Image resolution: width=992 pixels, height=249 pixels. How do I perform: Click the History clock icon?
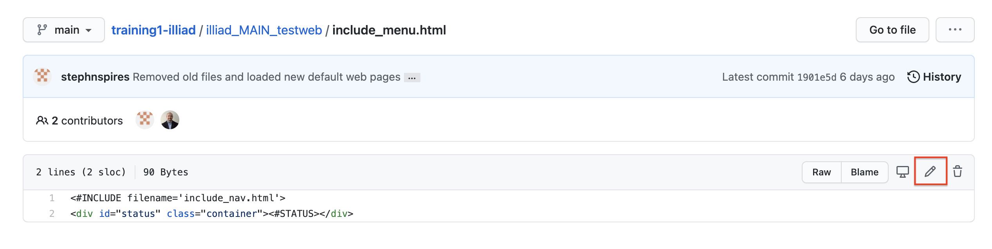913,77
